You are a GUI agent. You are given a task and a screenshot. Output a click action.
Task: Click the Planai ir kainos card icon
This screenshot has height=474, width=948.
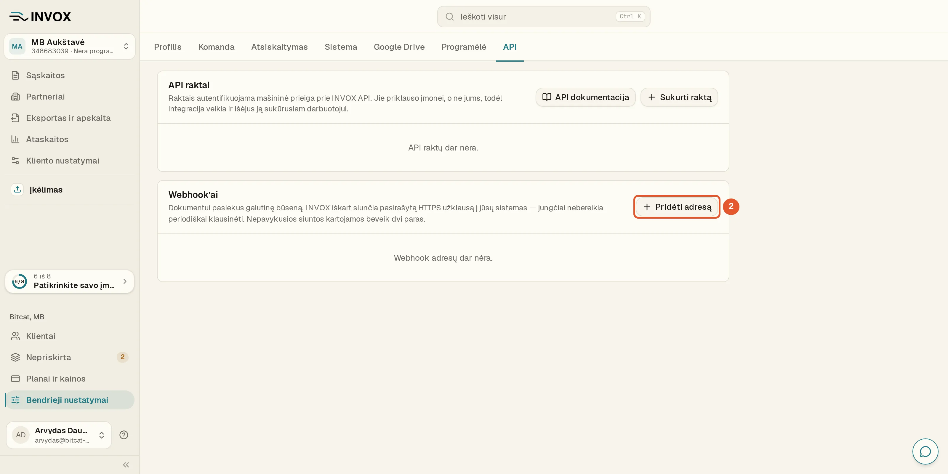click(x=15, y=379)
